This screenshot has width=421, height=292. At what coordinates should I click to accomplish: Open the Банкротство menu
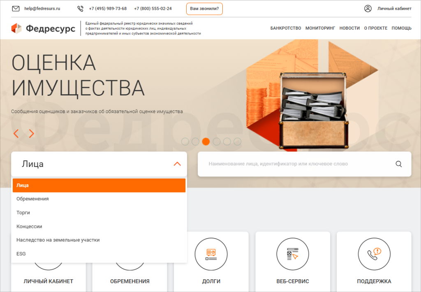pos(286,28)
